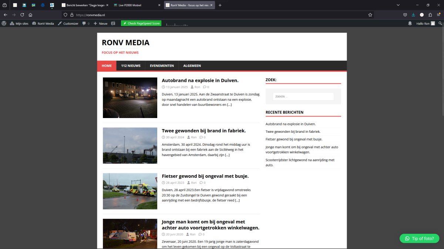
Task: Open recent post 'Twee gewonden bij brand in fabriek.'
Action: [293, 131]
